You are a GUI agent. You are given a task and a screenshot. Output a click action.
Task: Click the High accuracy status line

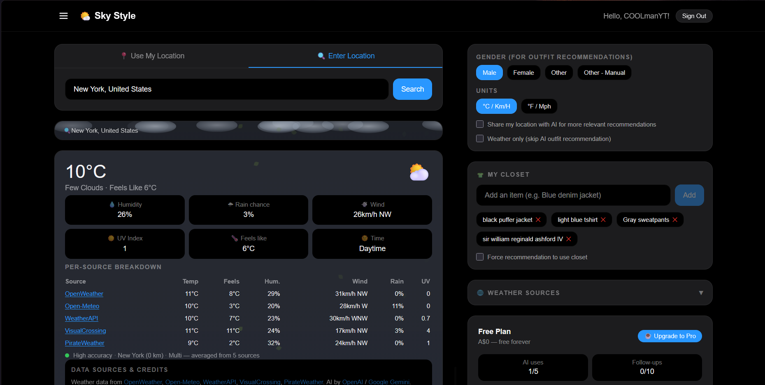click(x=162, y=355)
